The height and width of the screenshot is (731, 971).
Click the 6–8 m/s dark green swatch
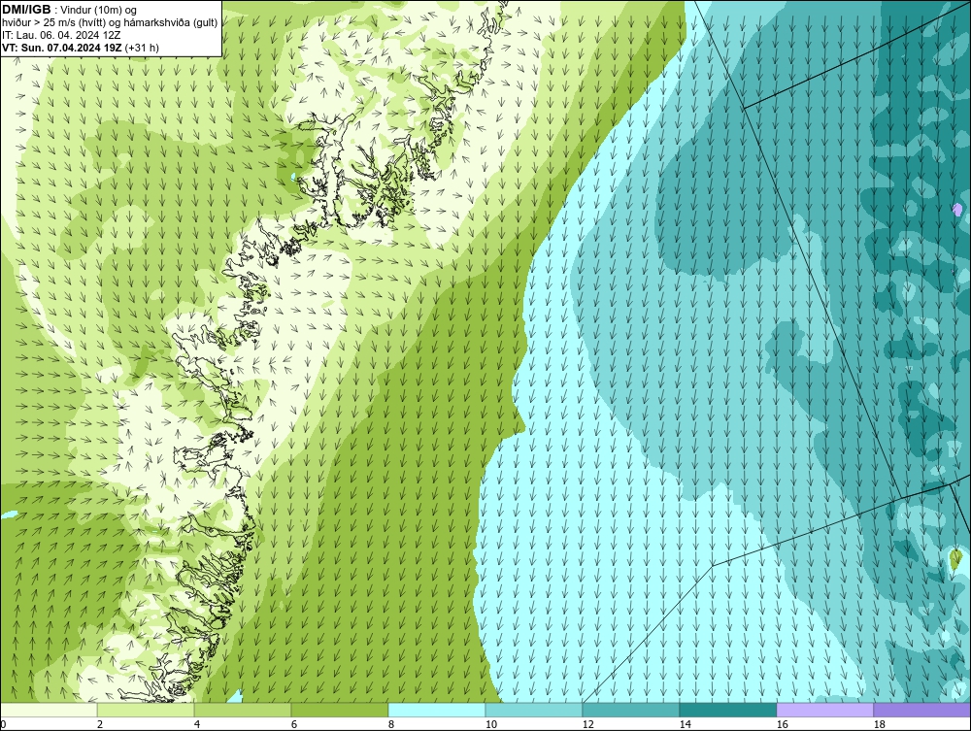pos(340,710)
